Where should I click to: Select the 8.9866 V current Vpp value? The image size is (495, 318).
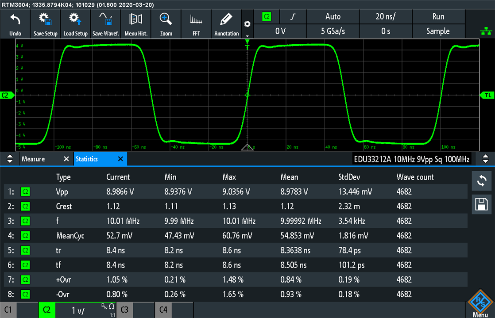tap(120, 192)
